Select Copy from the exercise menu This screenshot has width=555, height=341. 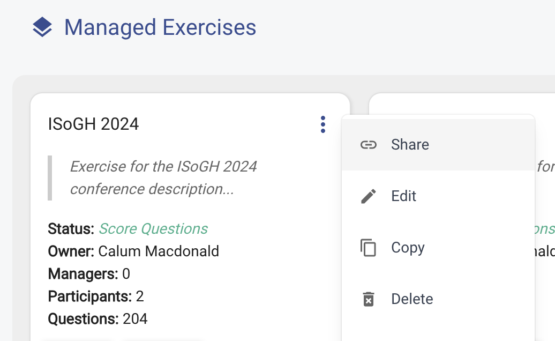[x=438, y=248]
